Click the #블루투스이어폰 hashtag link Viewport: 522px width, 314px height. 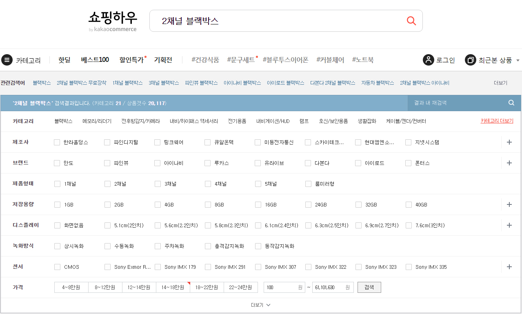tap(286, 60)
